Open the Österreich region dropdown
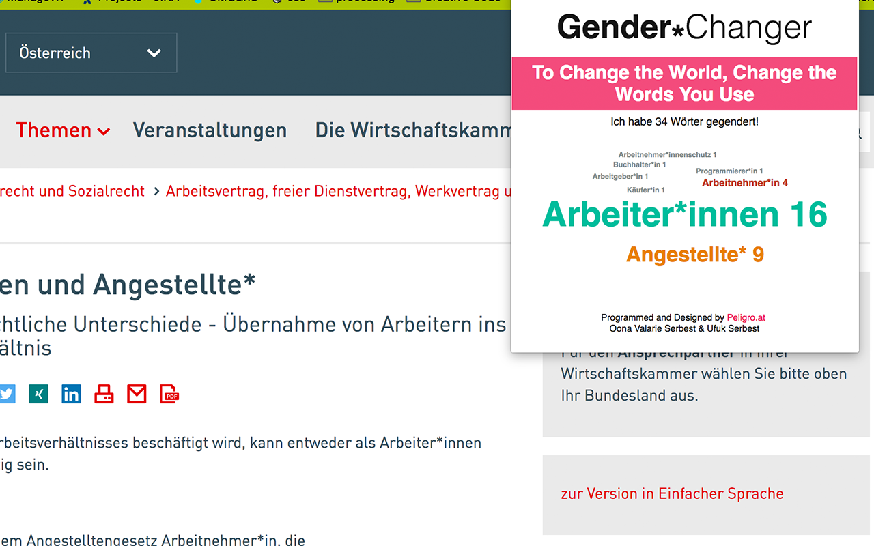Screen dimensions: 874x546 coord(91,53)
